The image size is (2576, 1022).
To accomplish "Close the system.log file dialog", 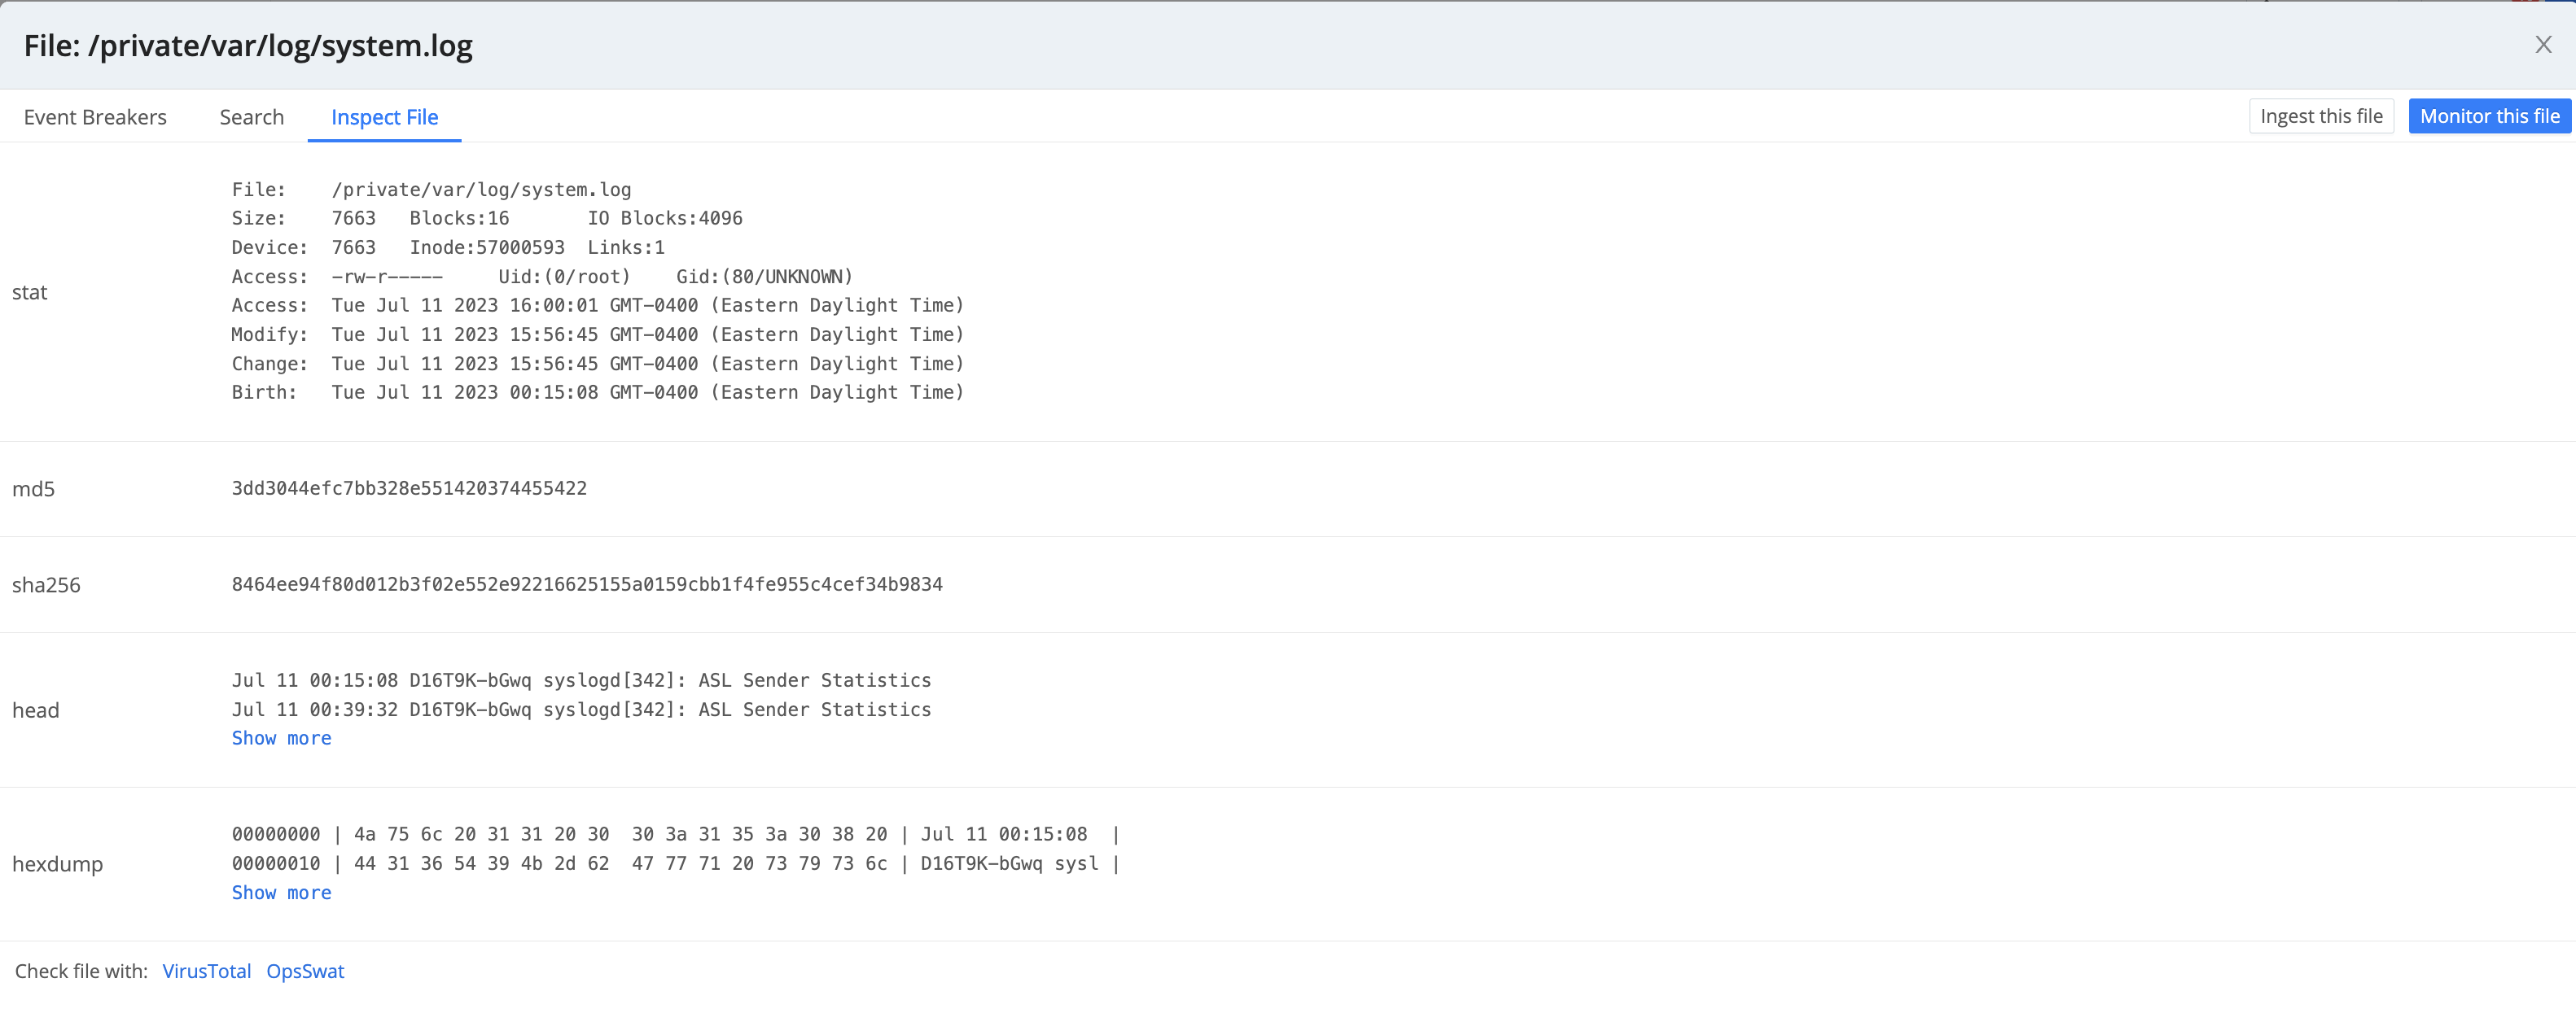I will (2543, 44).
